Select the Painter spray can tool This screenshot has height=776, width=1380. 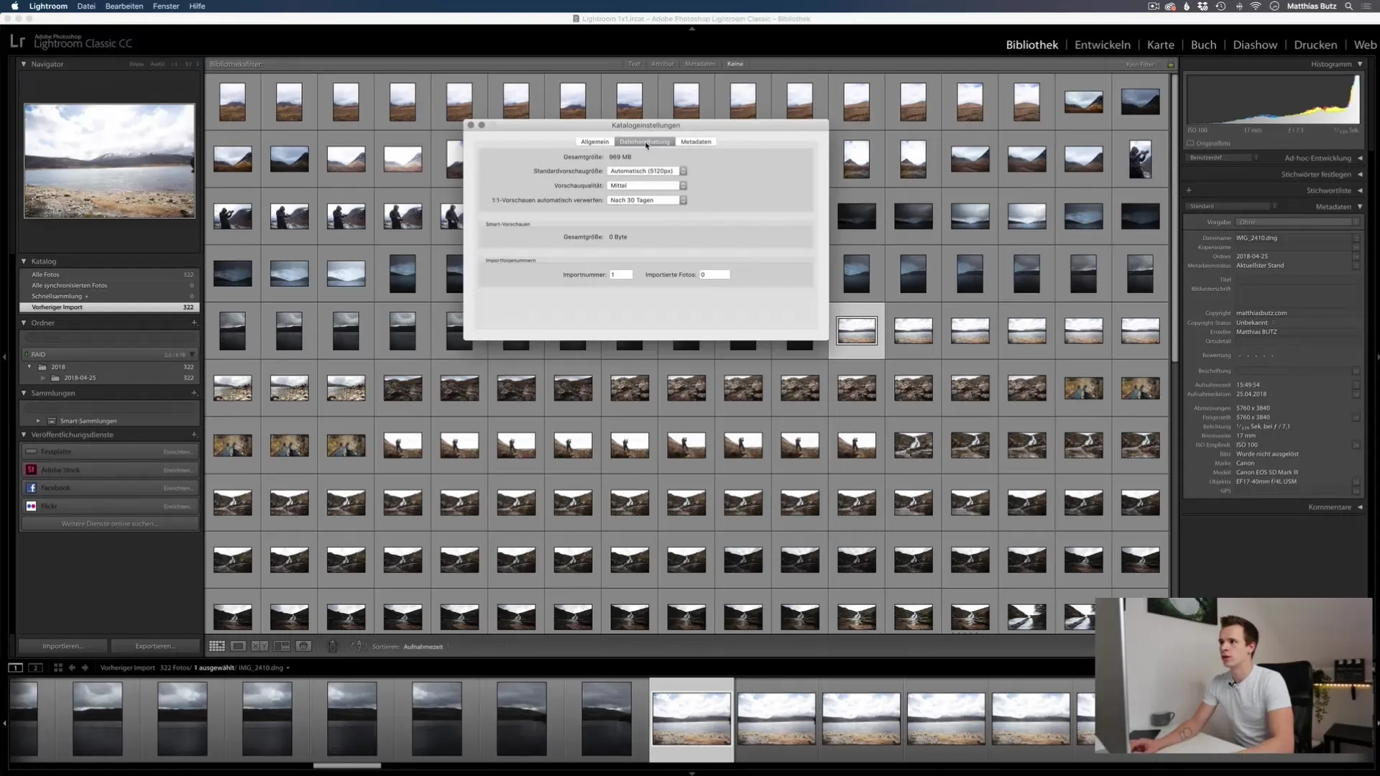[x=332, y=646]
